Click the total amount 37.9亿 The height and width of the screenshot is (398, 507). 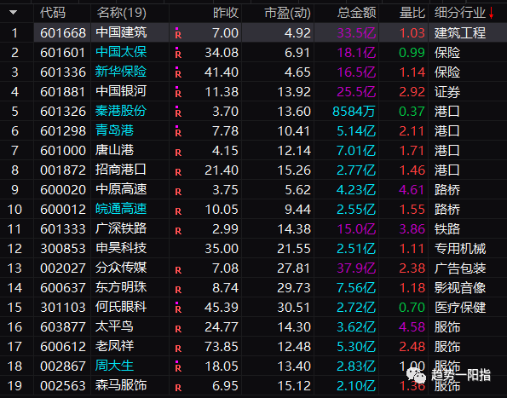357,268
